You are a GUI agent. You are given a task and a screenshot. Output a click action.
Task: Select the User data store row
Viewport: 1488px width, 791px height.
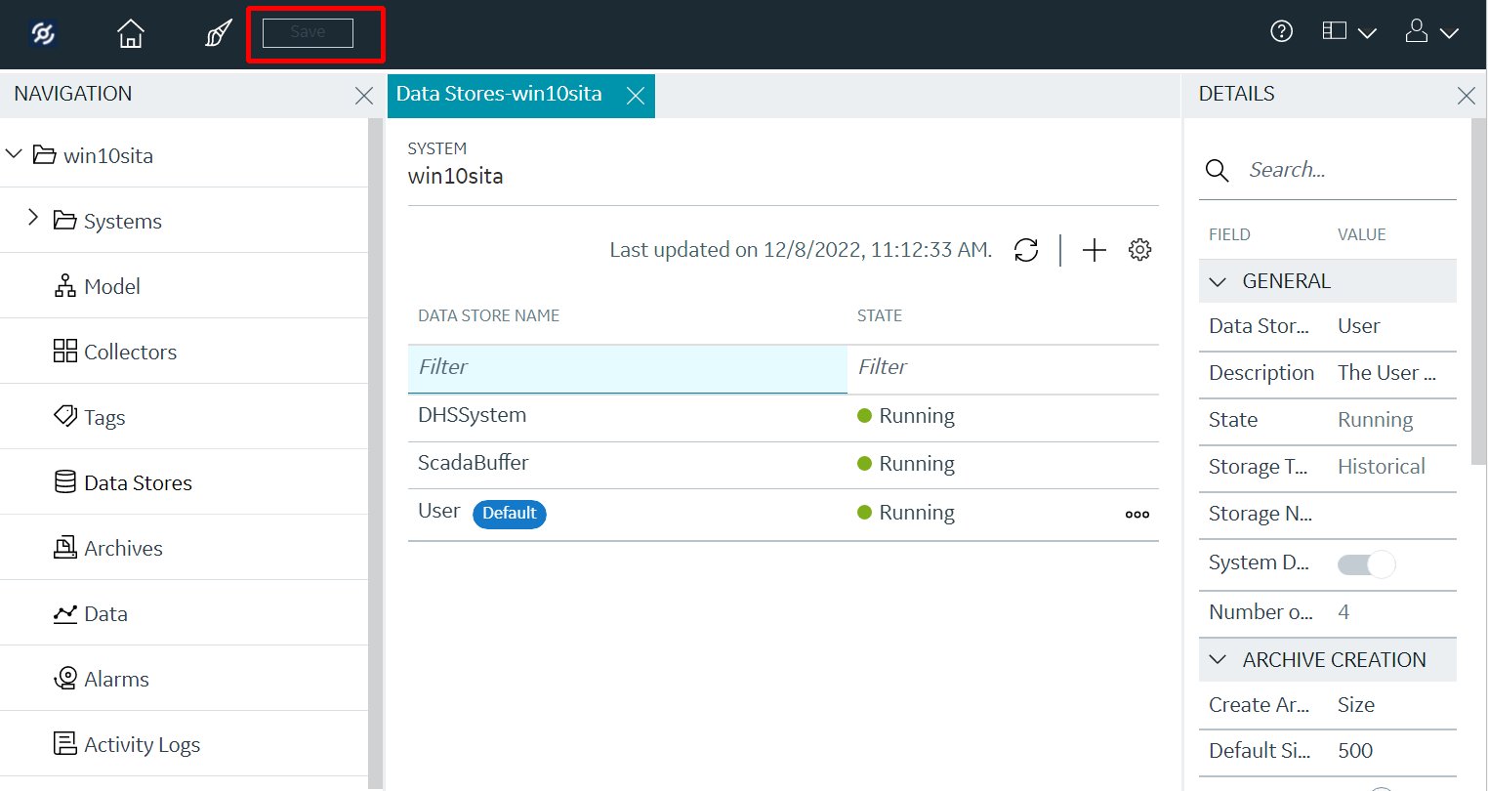pyautogui.click(x=783, y=514)
